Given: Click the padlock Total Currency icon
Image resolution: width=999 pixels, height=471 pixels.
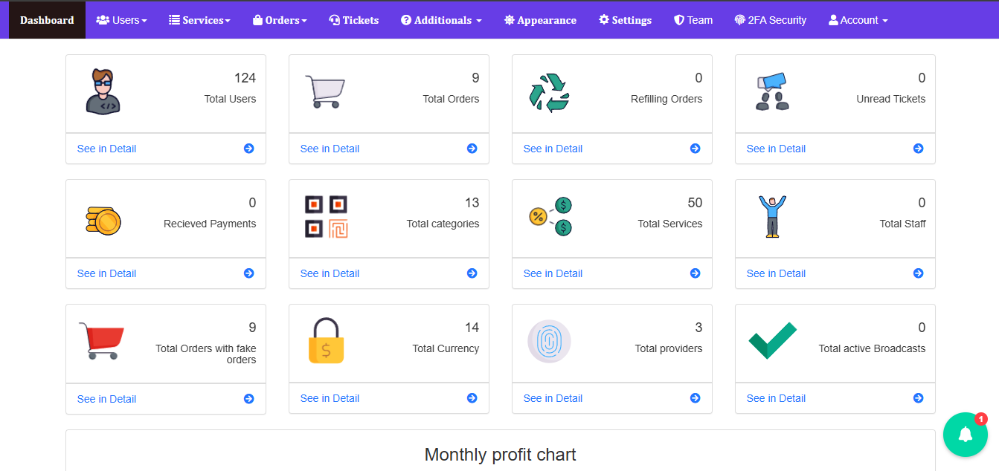Looking at the screenshot, I should point(326,341).
